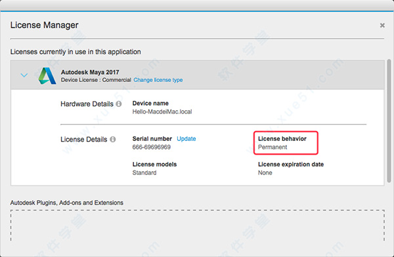Image resolution: width=394 pixels, height=257 pixels.
Task: Click the Autodesk Maya logo icon
Action: click(47, 76)
